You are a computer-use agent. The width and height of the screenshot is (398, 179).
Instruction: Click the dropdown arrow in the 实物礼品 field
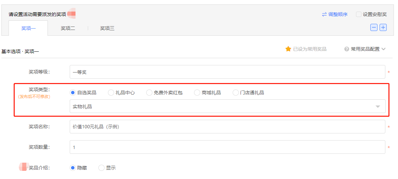(378, 107)
